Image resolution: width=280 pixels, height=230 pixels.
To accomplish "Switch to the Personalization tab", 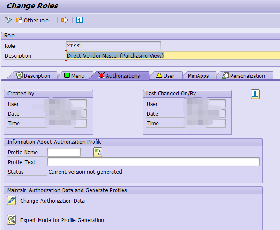I will pyautogui.click(x=244, y=76).
